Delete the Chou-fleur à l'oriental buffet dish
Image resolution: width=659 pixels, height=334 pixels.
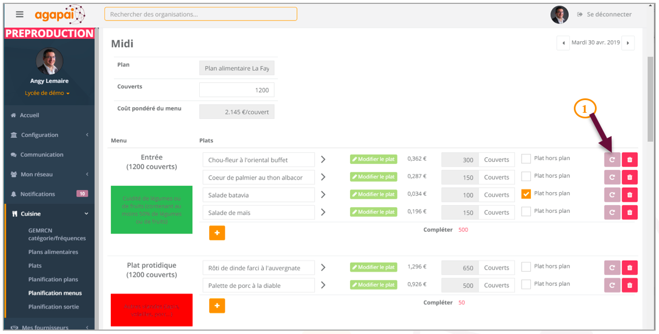click(x=630, y=160)
